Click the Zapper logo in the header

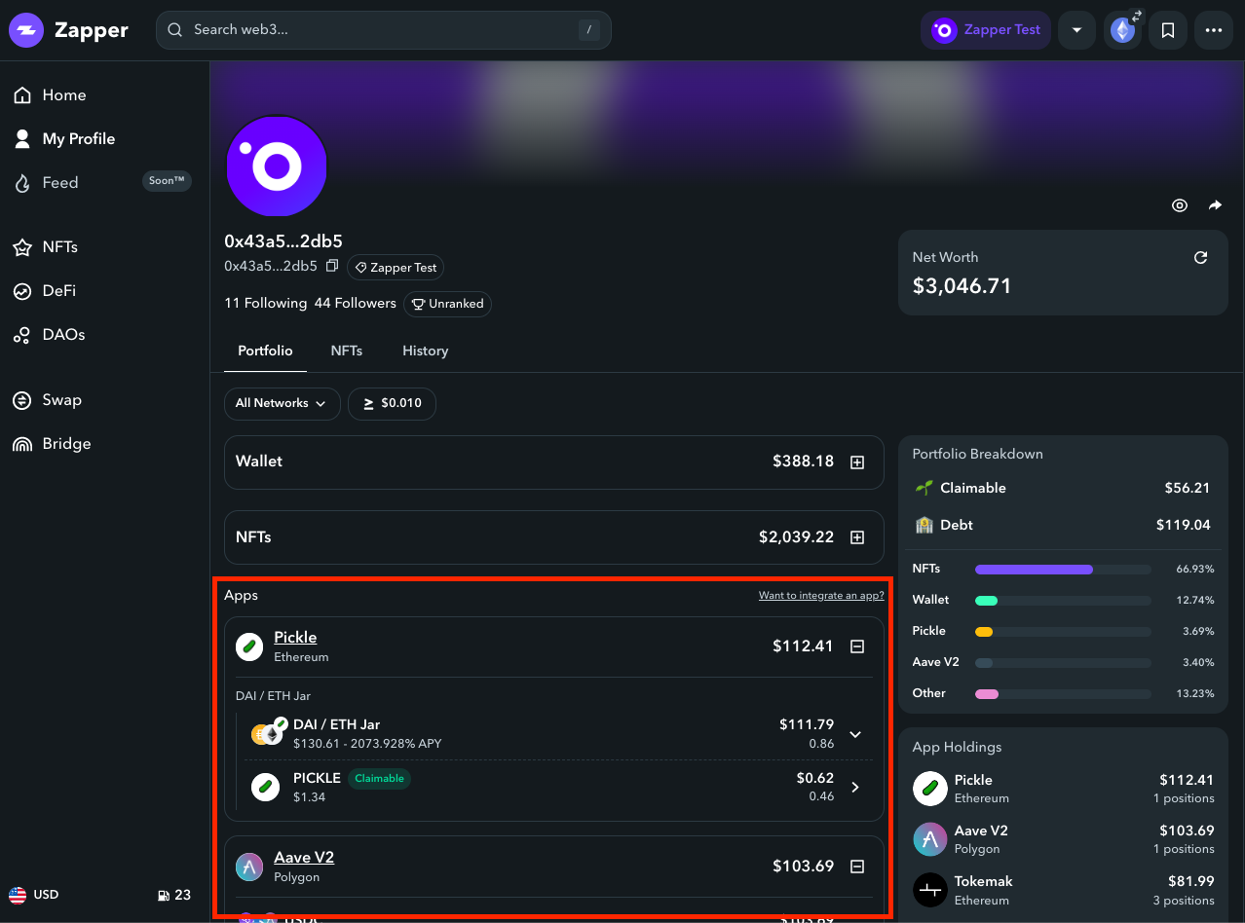click(x=69, y=30)
